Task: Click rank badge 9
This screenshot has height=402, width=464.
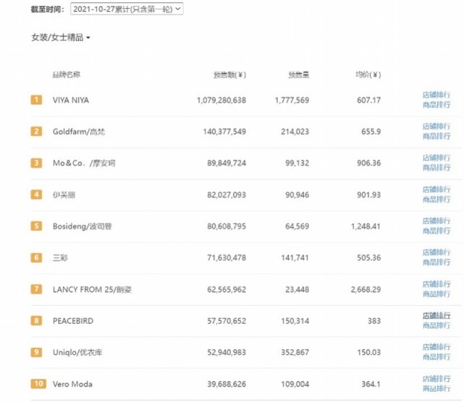Action: pos(36,352)
